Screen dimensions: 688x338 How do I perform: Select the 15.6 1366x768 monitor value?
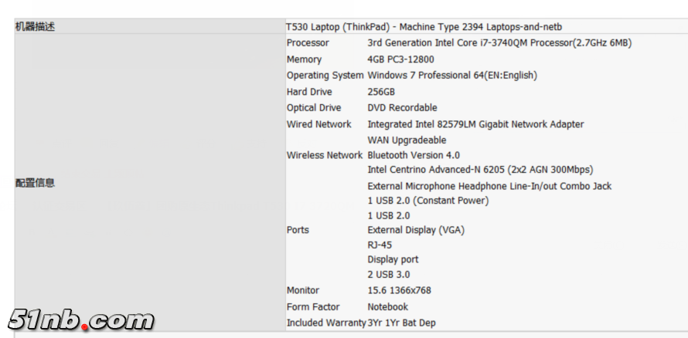399,291
